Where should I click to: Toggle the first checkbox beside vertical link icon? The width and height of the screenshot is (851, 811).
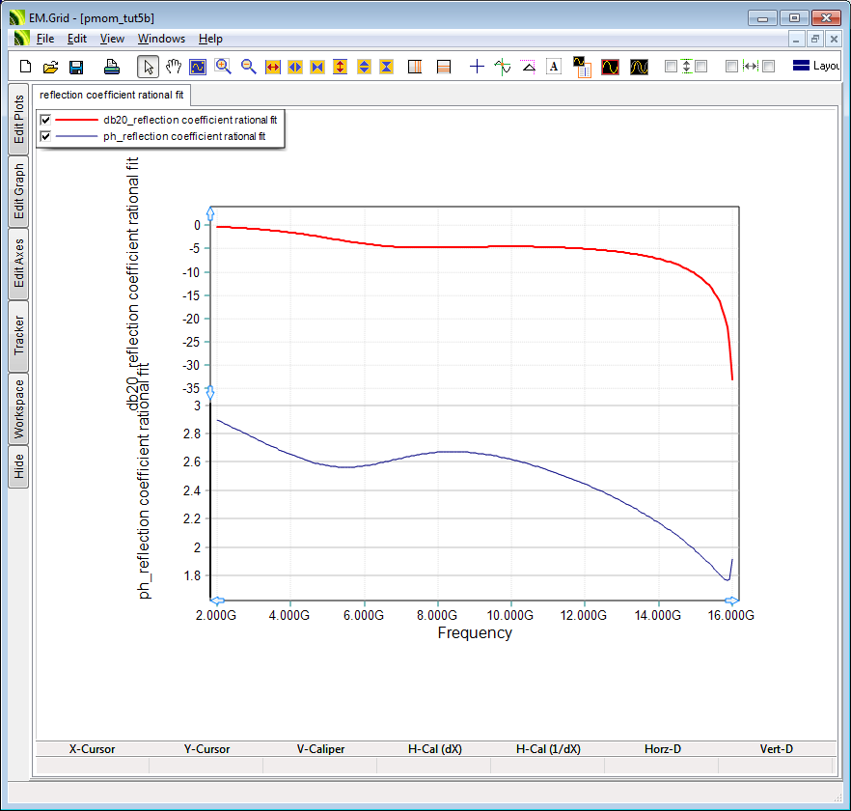tap(671, 67)
